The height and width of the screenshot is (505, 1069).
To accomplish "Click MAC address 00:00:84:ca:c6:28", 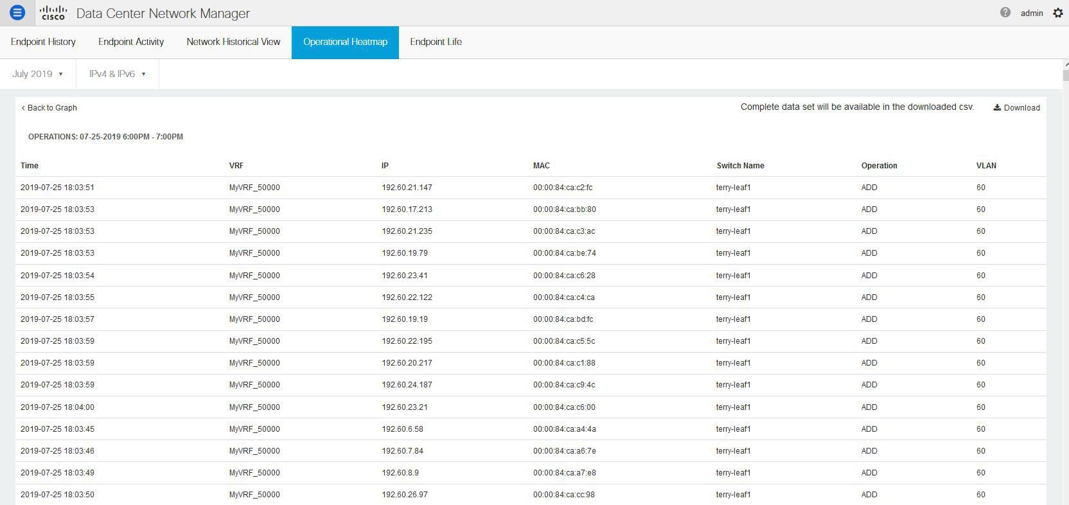I will coord(564,276).
